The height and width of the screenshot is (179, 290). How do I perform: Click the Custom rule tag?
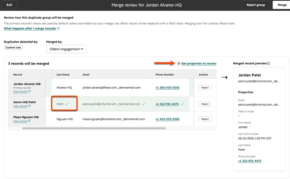[13, 47]
